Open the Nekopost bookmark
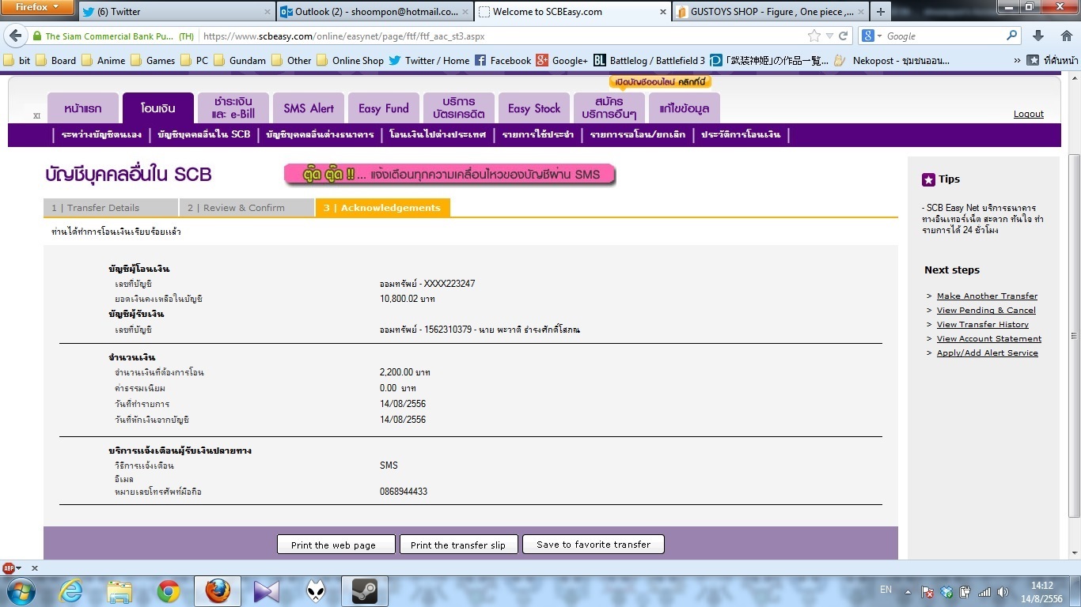 pos(892,60)
